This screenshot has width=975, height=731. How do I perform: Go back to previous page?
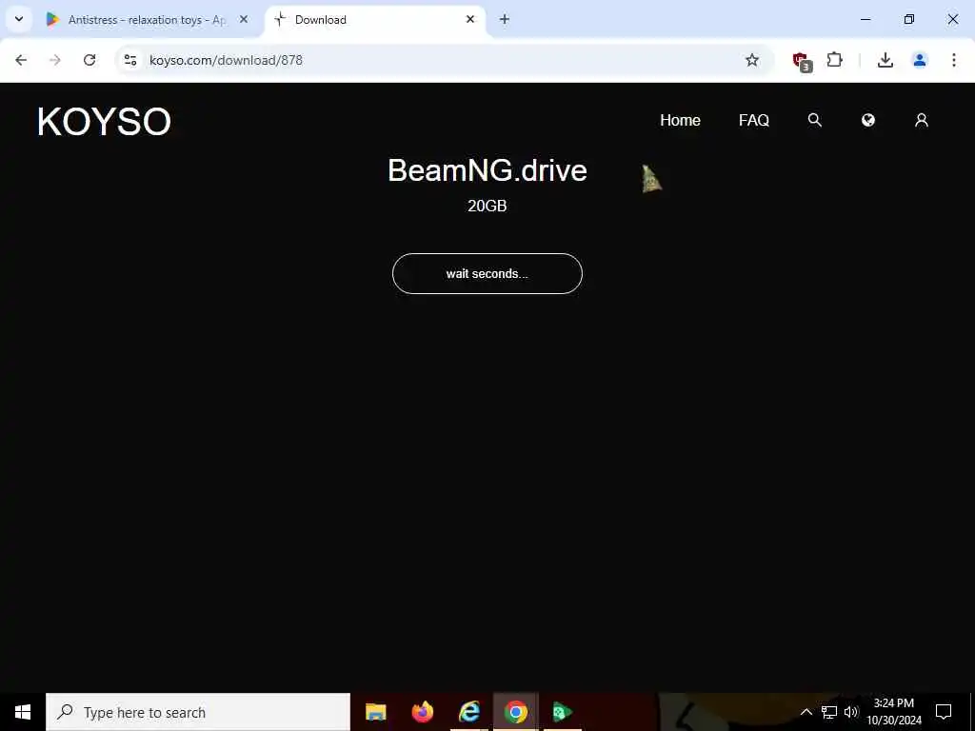pyautogui.click(x=21, y=60)
